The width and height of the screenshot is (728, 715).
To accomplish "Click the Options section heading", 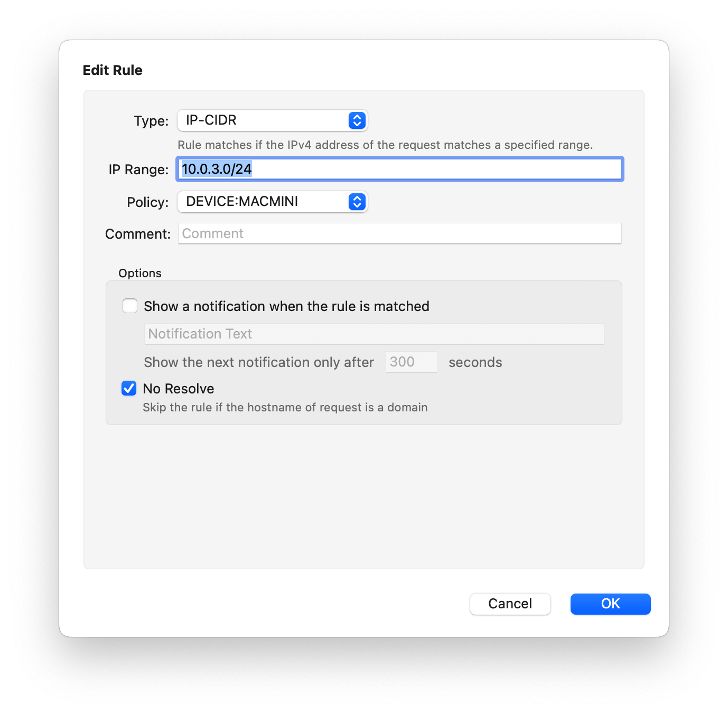I will 140,273.
